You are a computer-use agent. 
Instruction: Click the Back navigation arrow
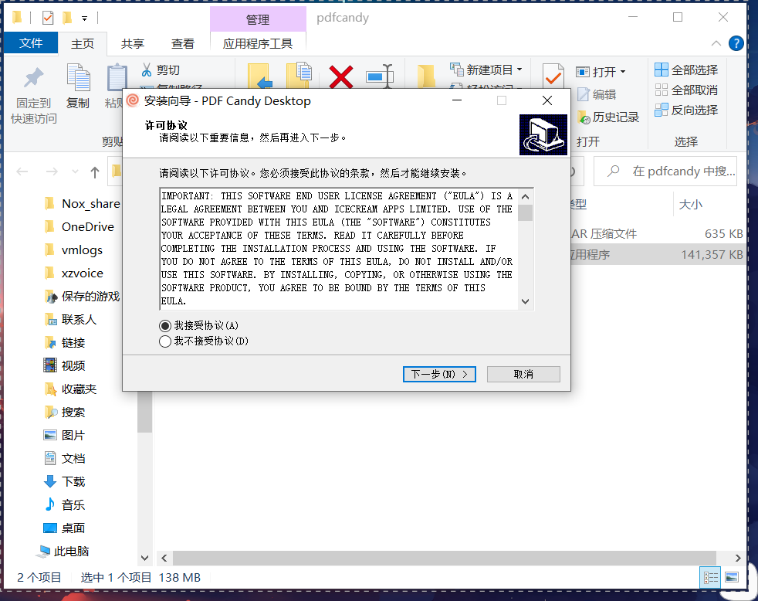point(22,171)
